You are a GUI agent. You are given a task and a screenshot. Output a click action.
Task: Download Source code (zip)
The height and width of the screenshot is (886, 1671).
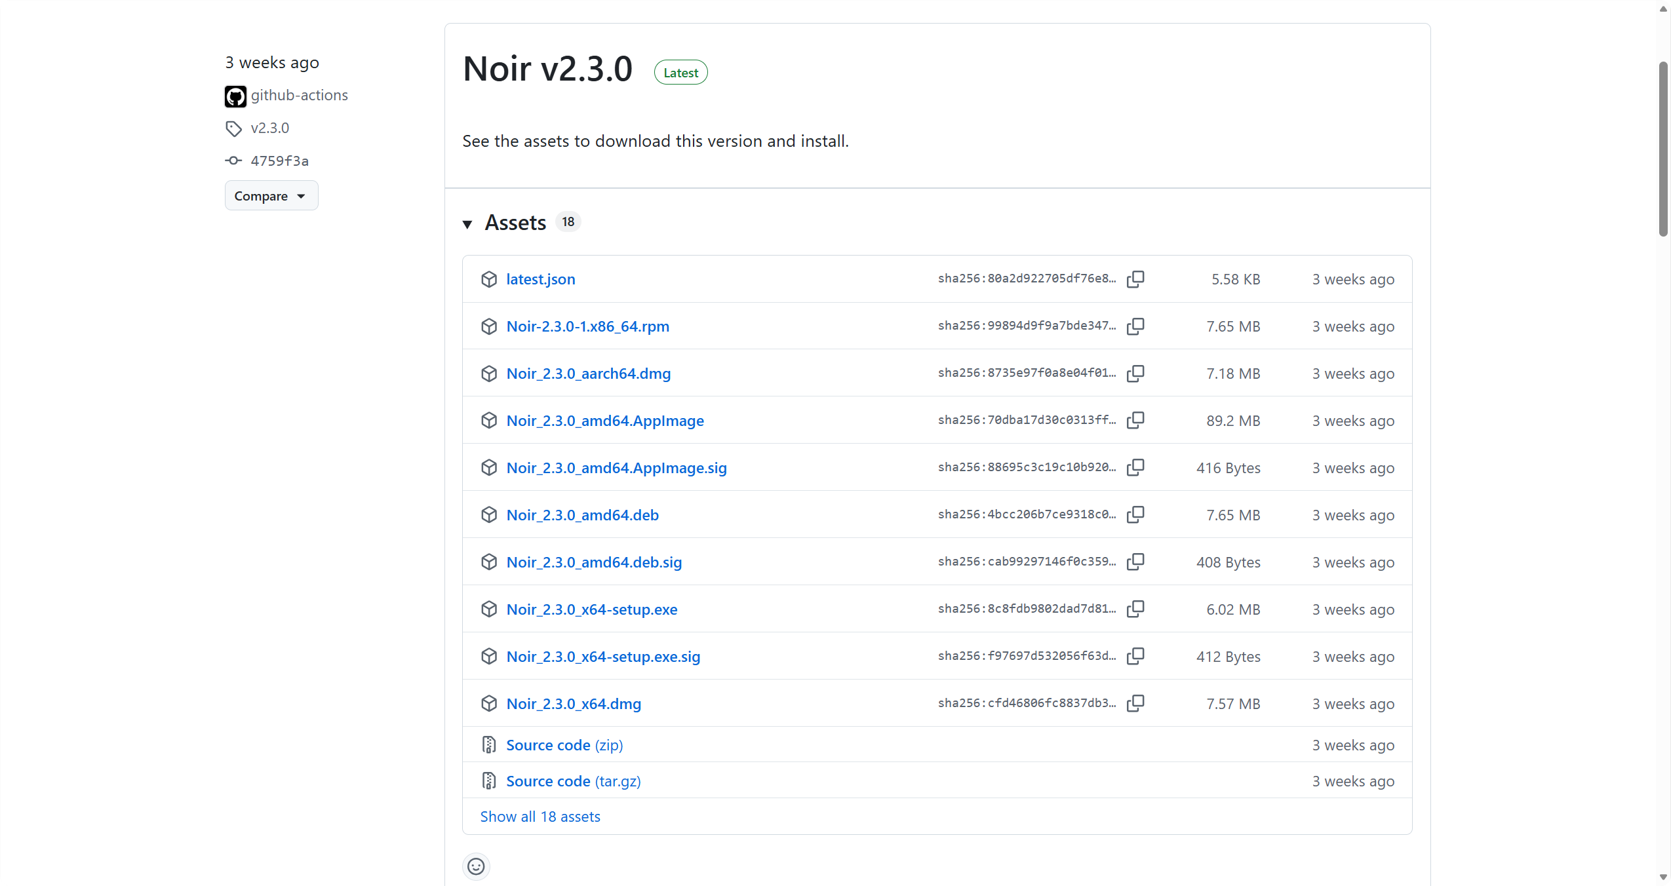(564, 745)
